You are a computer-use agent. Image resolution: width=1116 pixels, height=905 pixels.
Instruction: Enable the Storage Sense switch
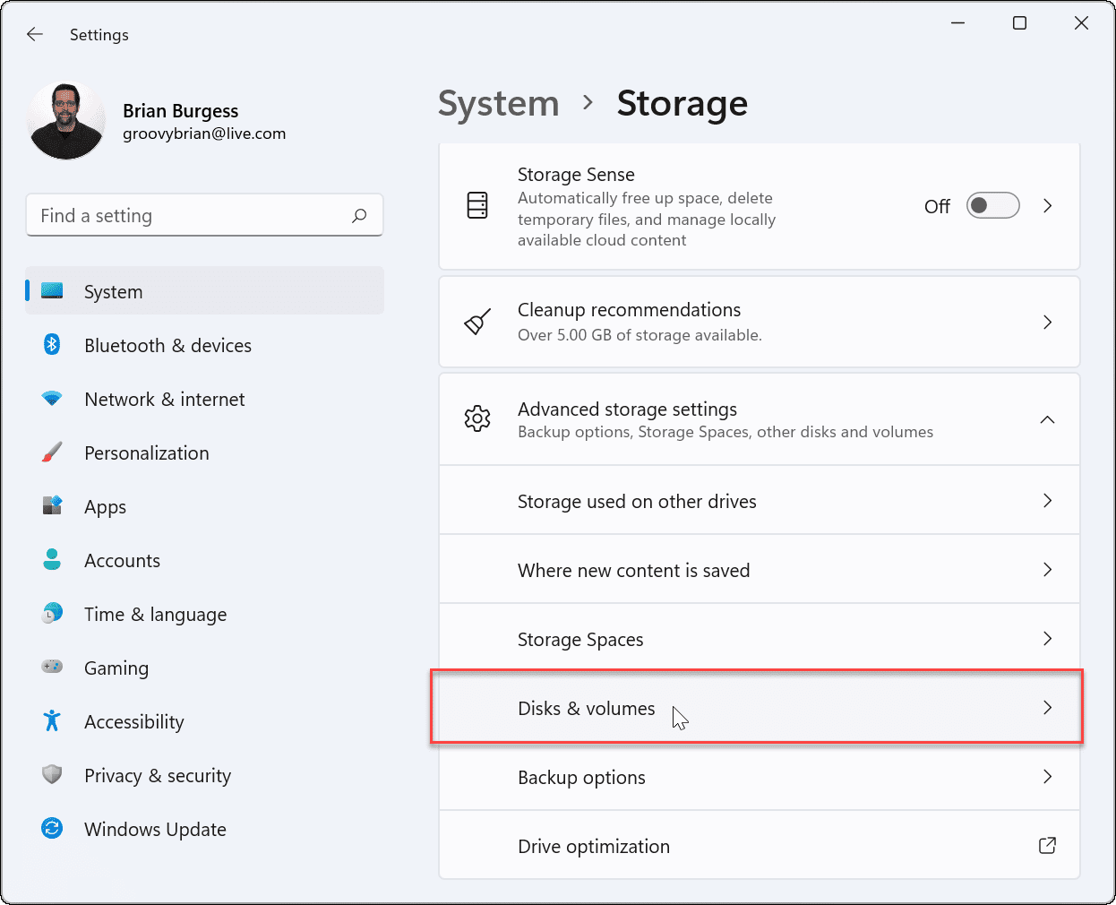[x=992, y=205]
